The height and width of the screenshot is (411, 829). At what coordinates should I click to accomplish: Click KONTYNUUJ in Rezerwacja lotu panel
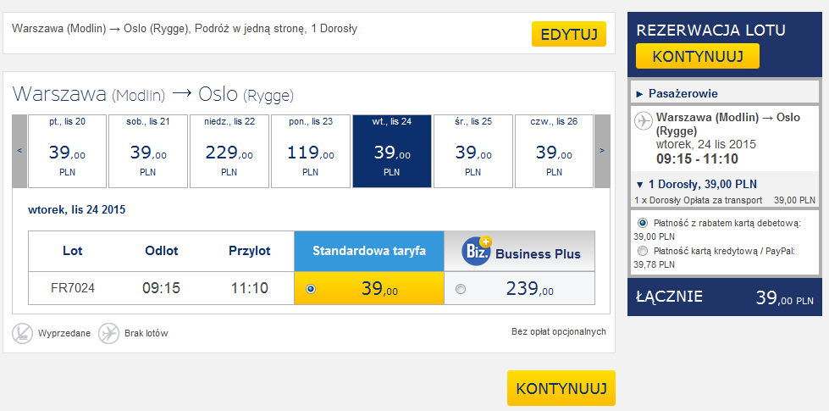698,56
